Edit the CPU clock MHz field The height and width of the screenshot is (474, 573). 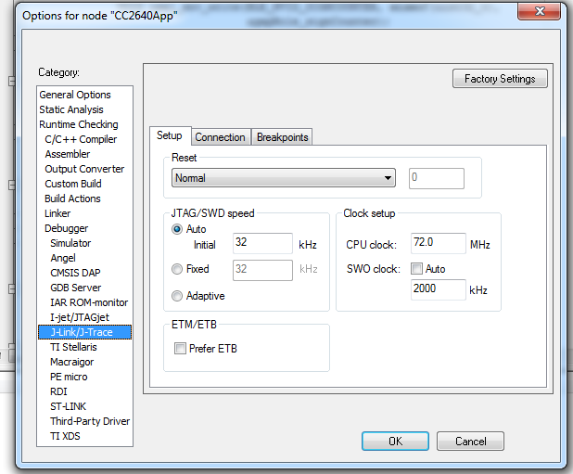438,243
